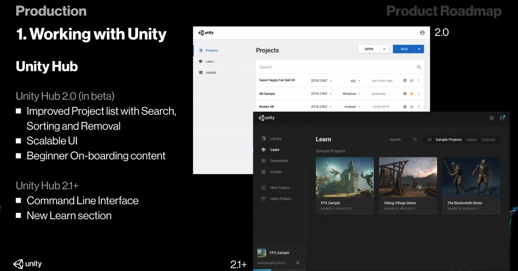Click the Library cube icon in dark sidebar
The image size is (518, 271).
click(x=263, y=139)
